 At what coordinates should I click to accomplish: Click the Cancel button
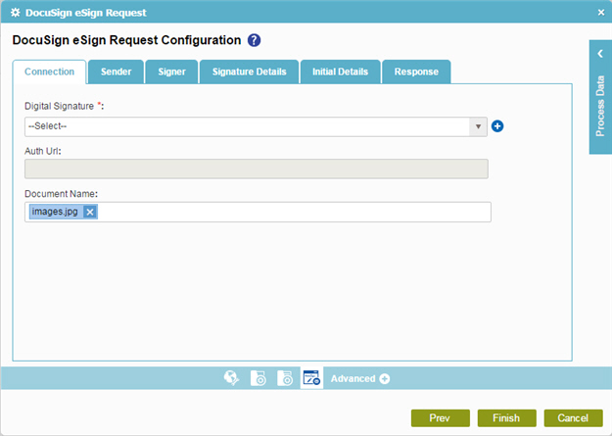[x=573, y=418]
